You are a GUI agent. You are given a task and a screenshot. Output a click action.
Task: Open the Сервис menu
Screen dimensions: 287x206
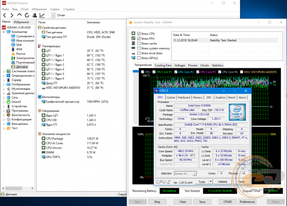pos(55,9)
